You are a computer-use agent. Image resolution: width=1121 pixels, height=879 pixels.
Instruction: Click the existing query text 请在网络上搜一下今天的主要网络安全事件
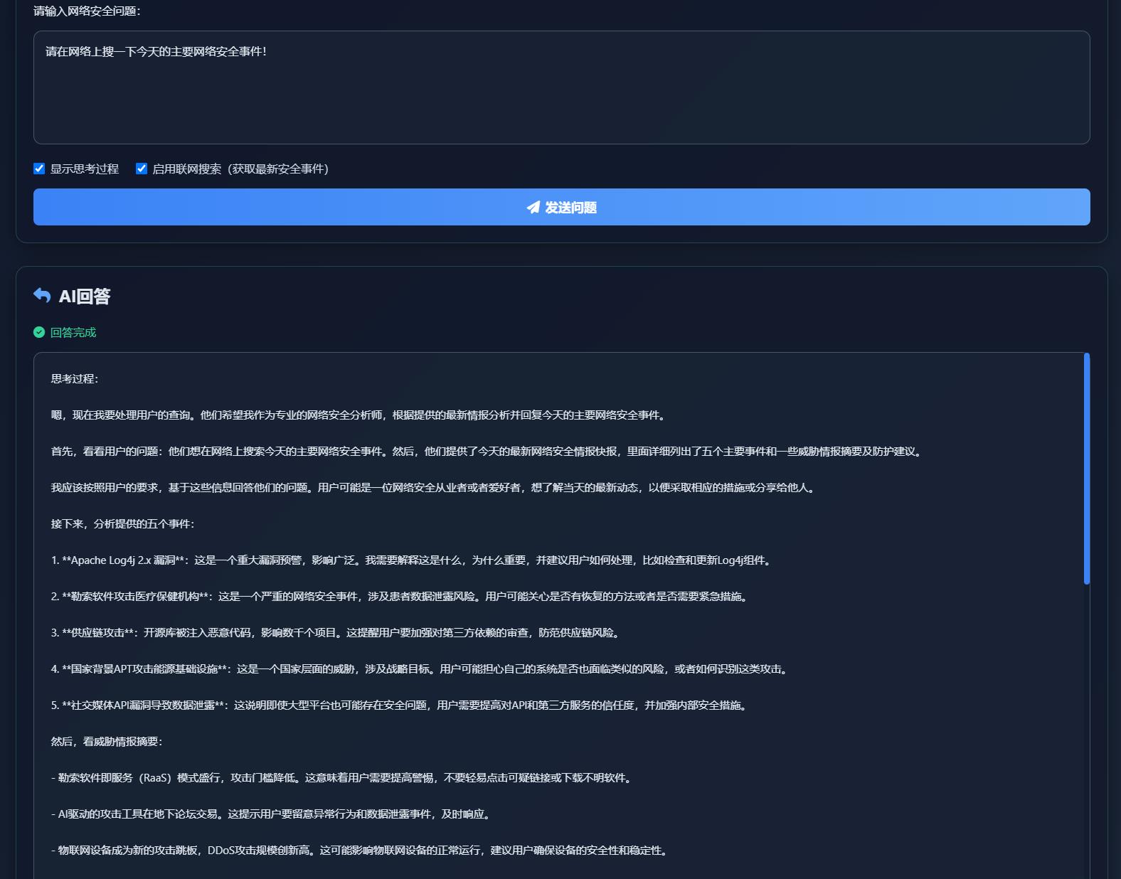[x=156, y=51]
